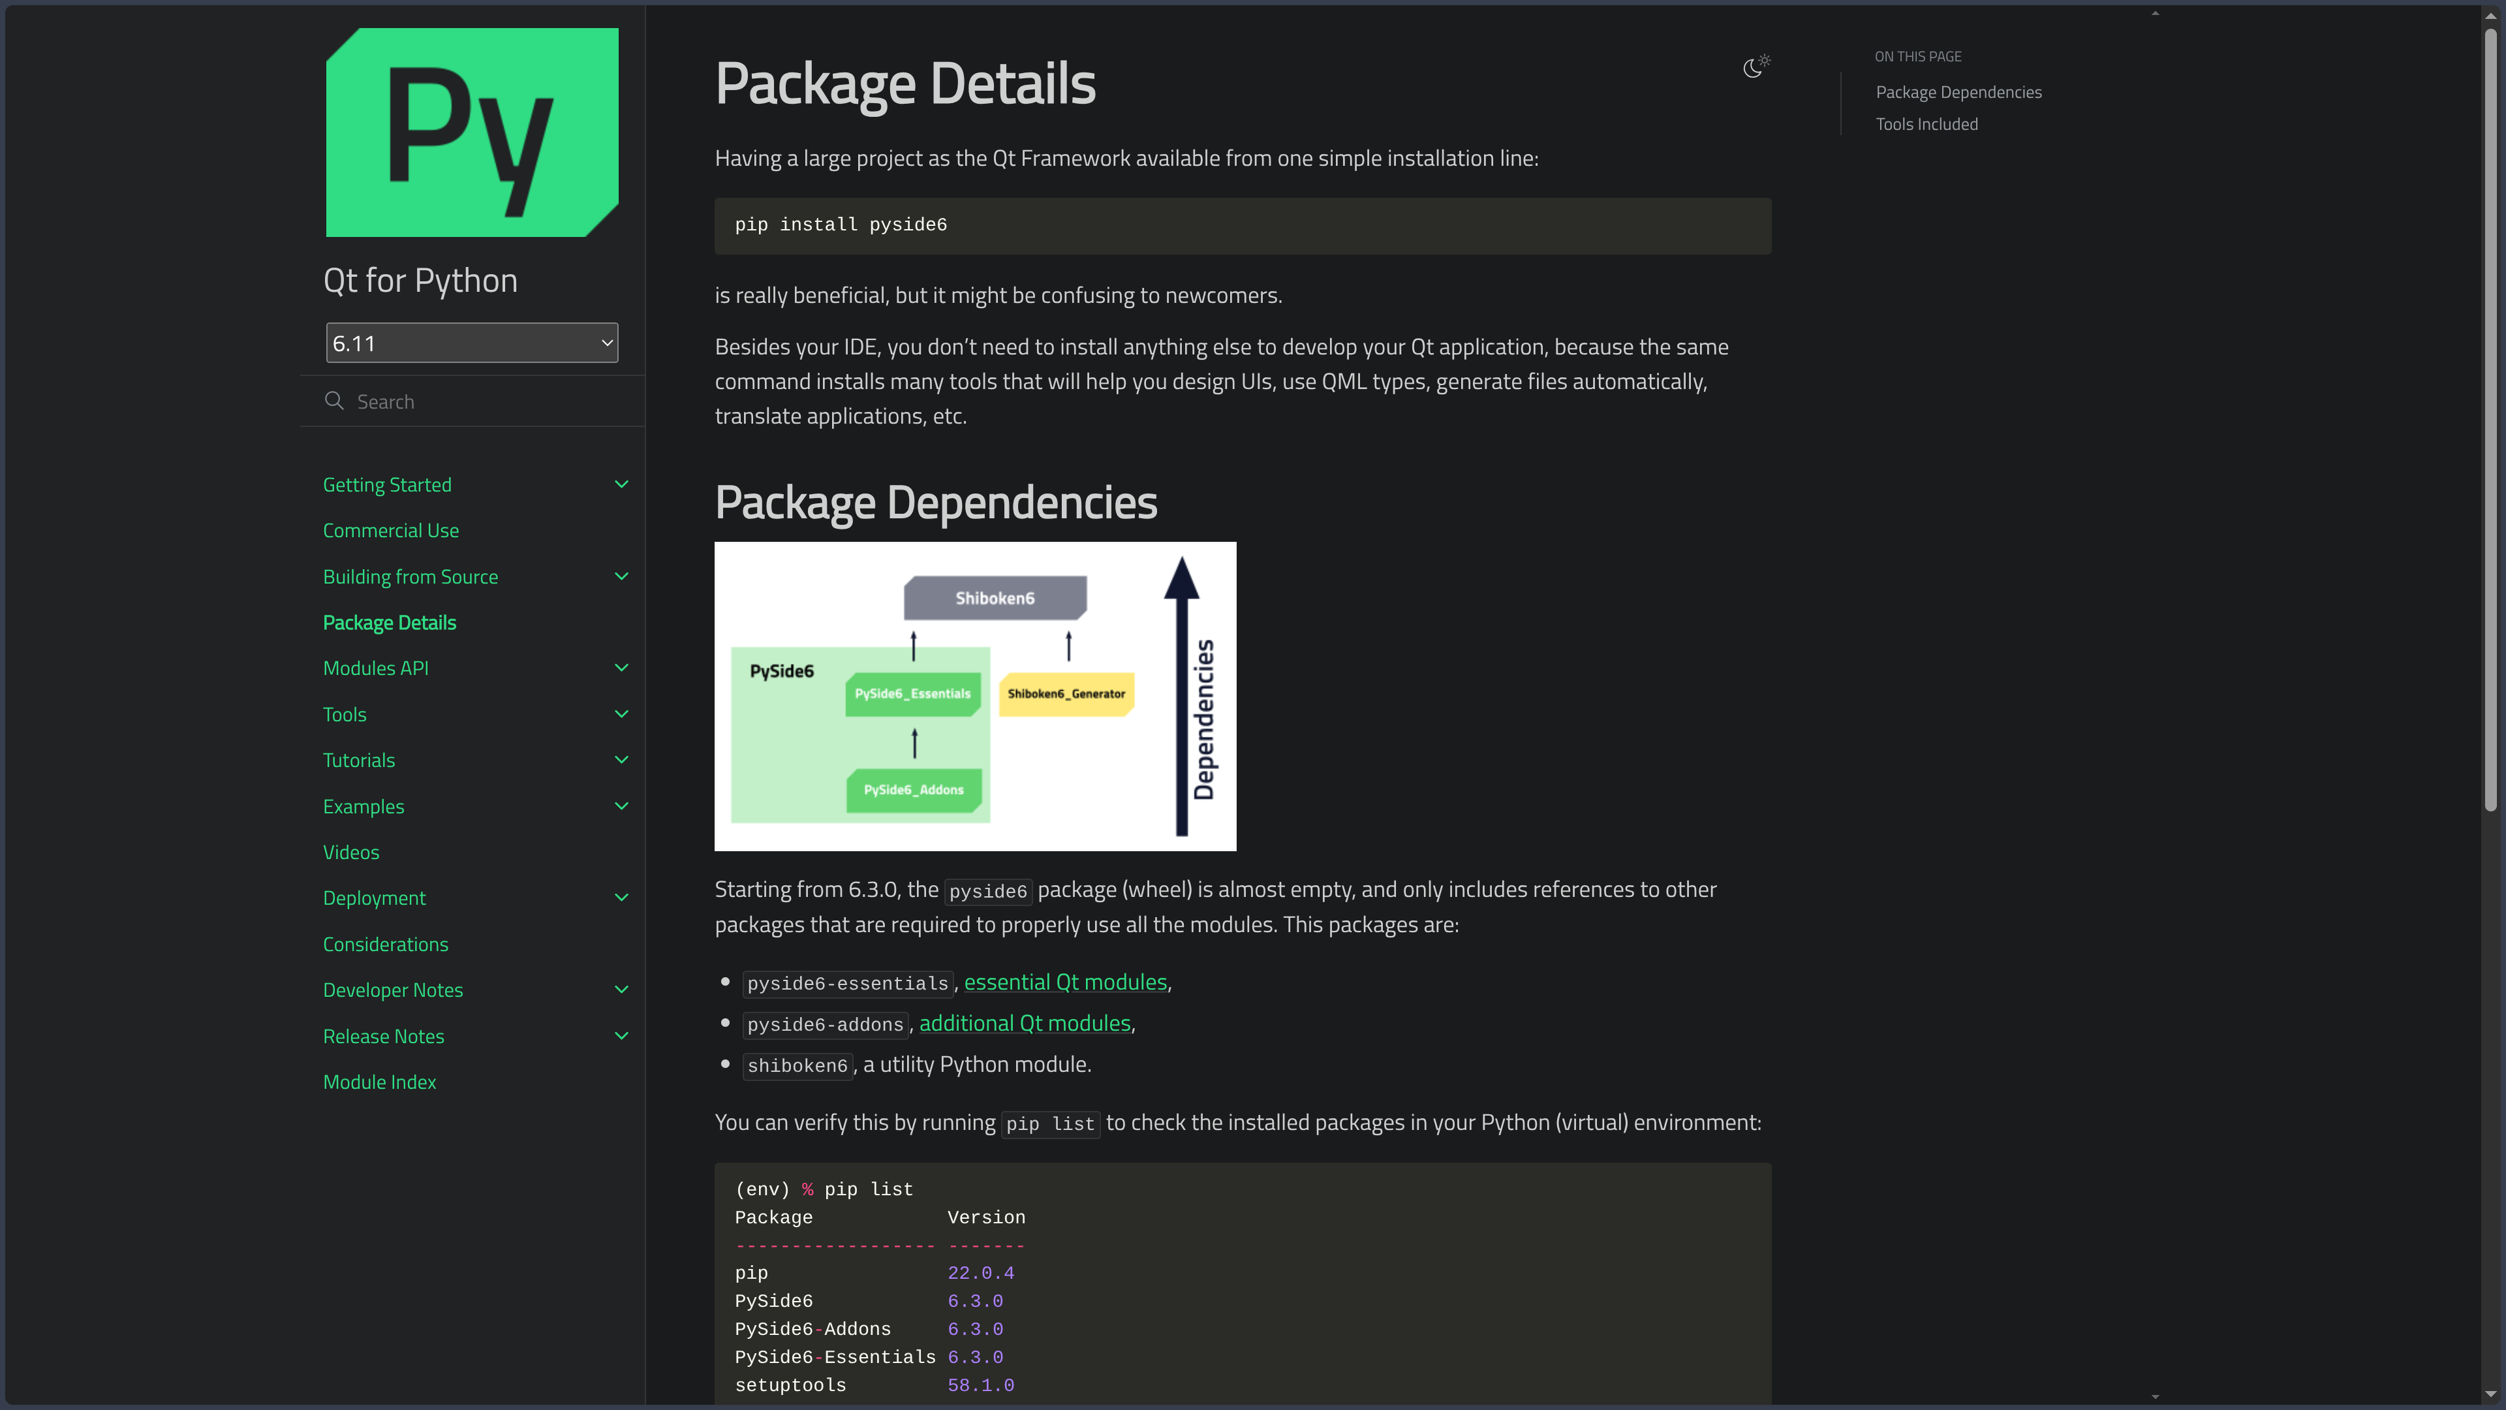Expand the Getting Started chevron

[622, 484]
